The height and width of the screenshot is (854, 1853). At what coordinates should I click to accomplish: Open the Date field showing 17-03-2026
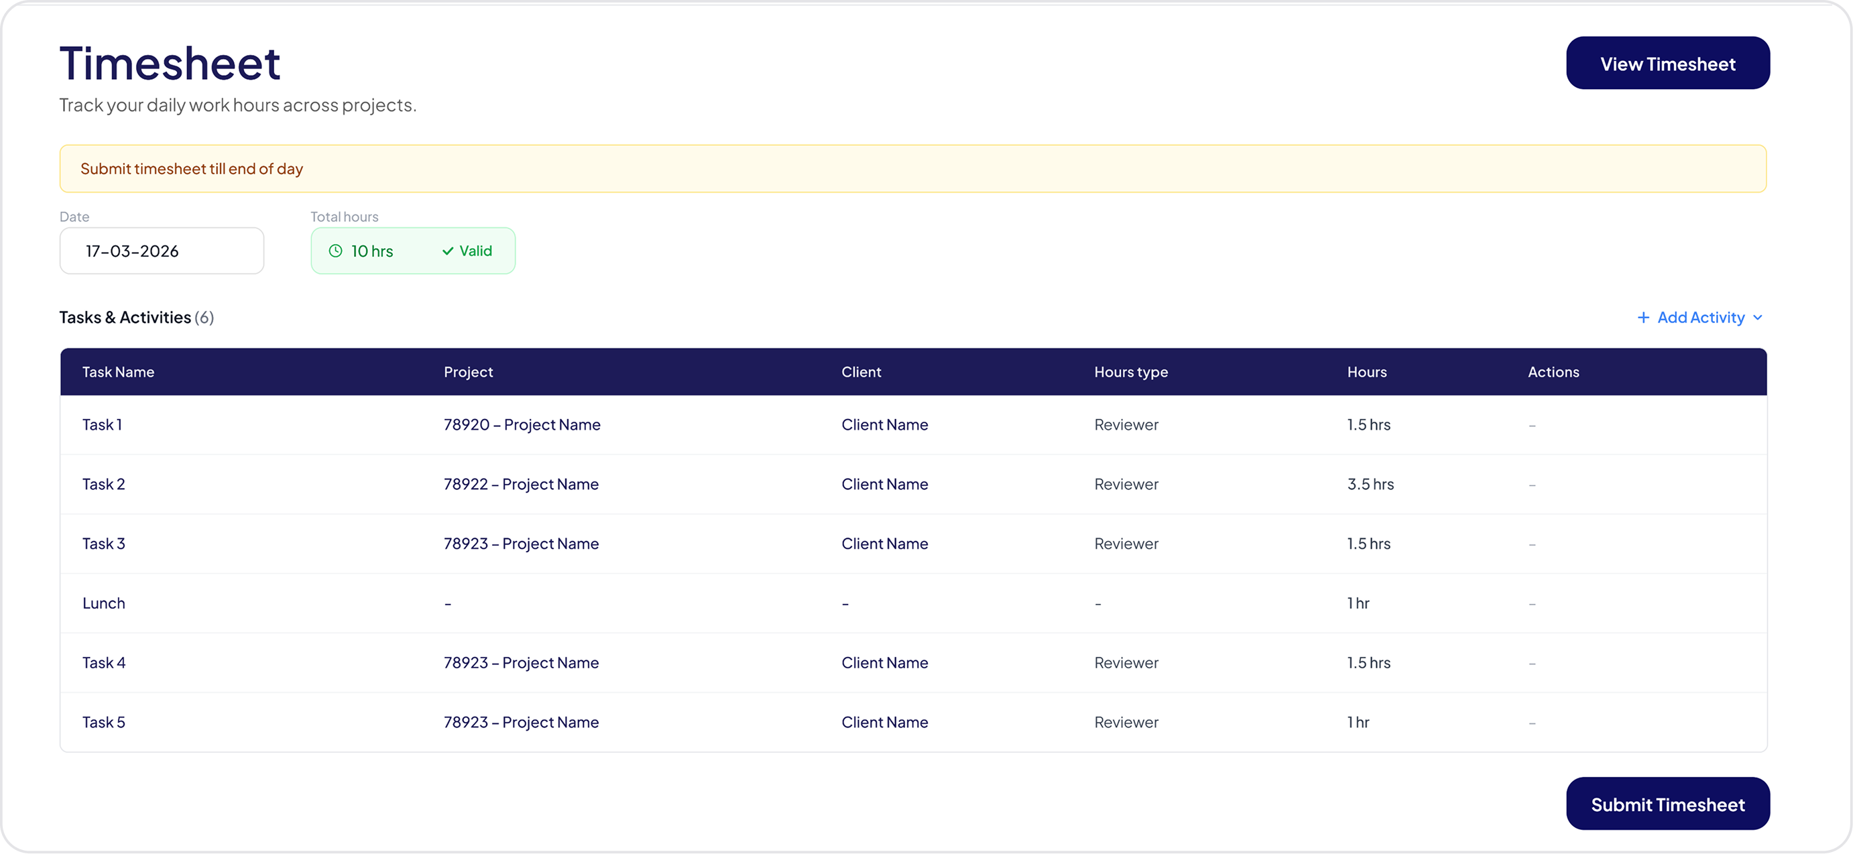coord(161,251)
